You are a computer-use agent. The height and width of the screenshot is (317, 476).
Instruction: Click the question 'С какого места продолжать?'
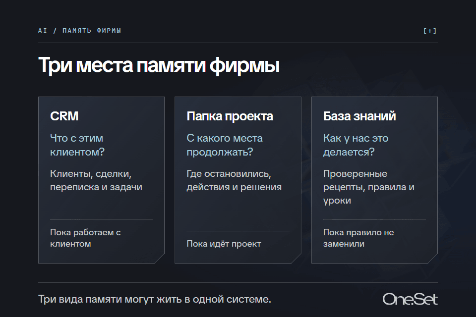(224, 145)
